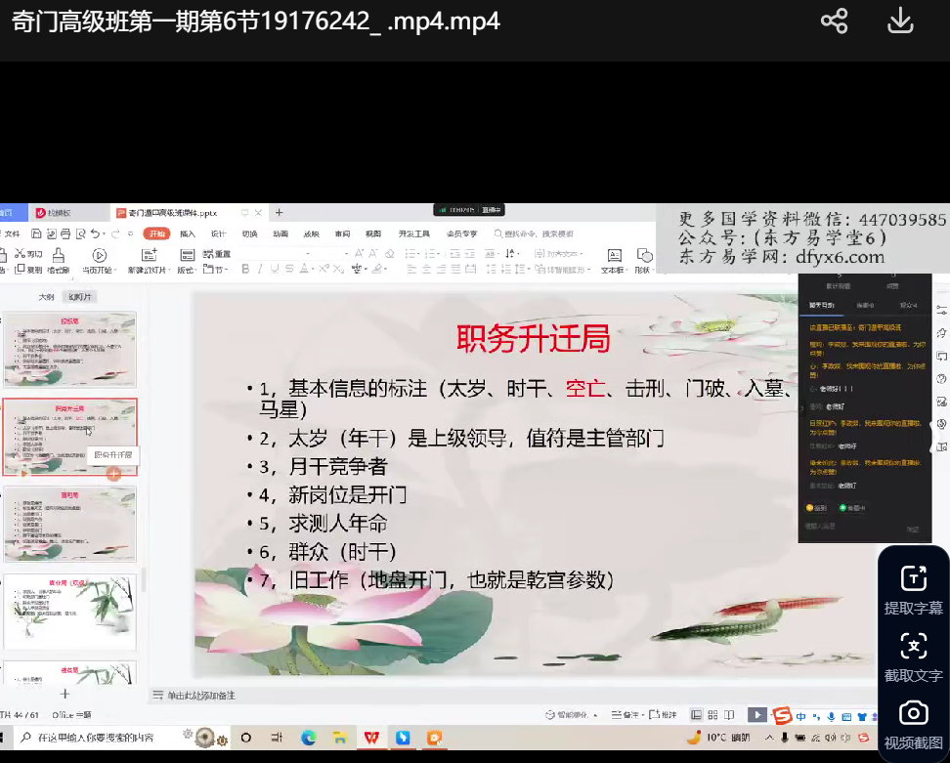Click the 当页开始 play-from-current-slide icon
Viewport: 950px width, 763px height.
tap(99, 259)
